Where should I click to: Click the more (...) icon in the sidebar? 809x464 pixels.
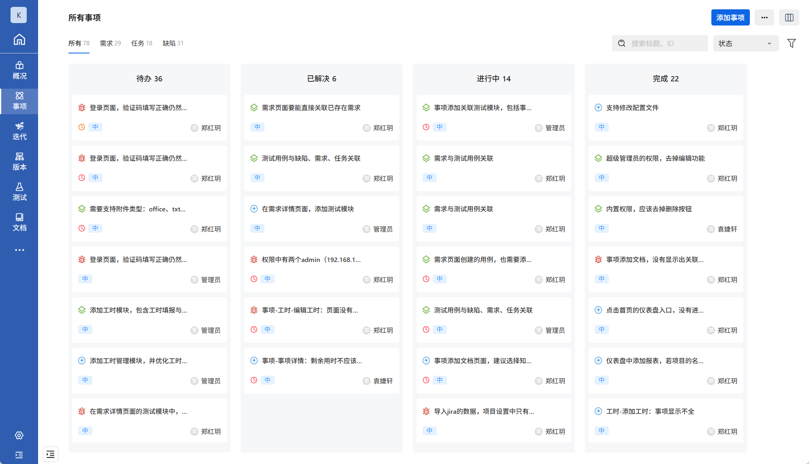pyautogui.click(x=19, y=250)
